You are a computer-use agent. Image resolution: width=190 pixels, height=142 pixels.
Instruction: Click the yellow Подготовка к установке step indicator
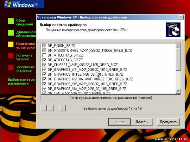pos(11,44)
